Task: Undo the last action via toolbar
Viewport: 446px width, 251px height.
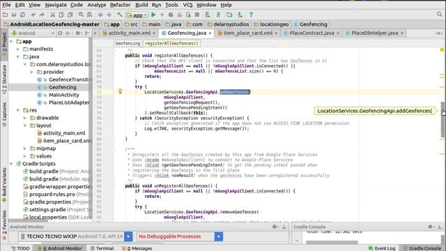Action: (x=33, y=15)
